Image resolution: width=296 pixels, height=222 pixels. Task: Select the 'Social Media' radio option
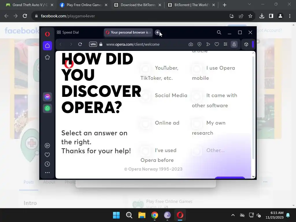pos(145,96)
